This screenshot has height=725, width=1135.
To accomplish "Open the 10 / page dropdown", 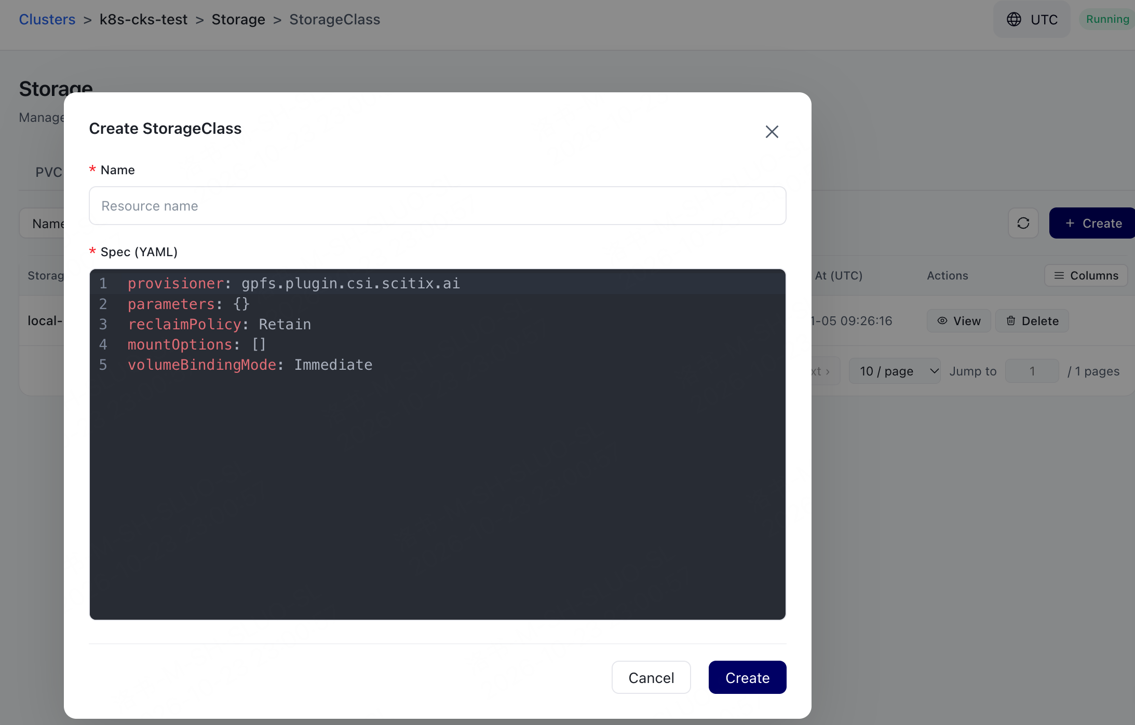I will tap(894, 371).
